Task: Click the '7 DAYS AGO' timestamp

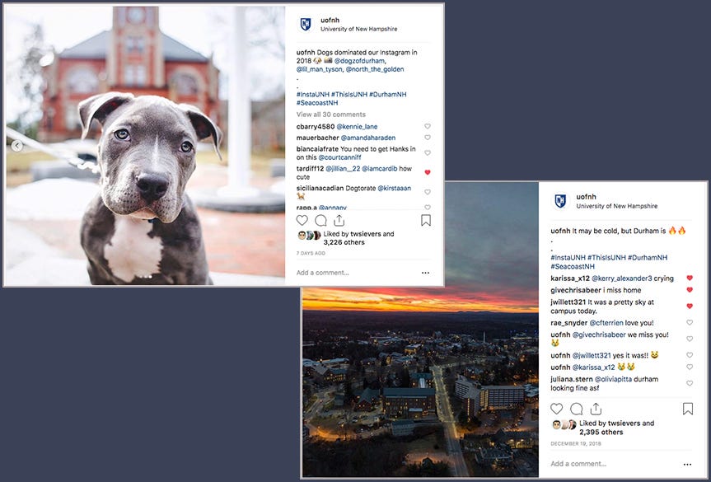Action: pyautogui.click(x=311, y=254)
